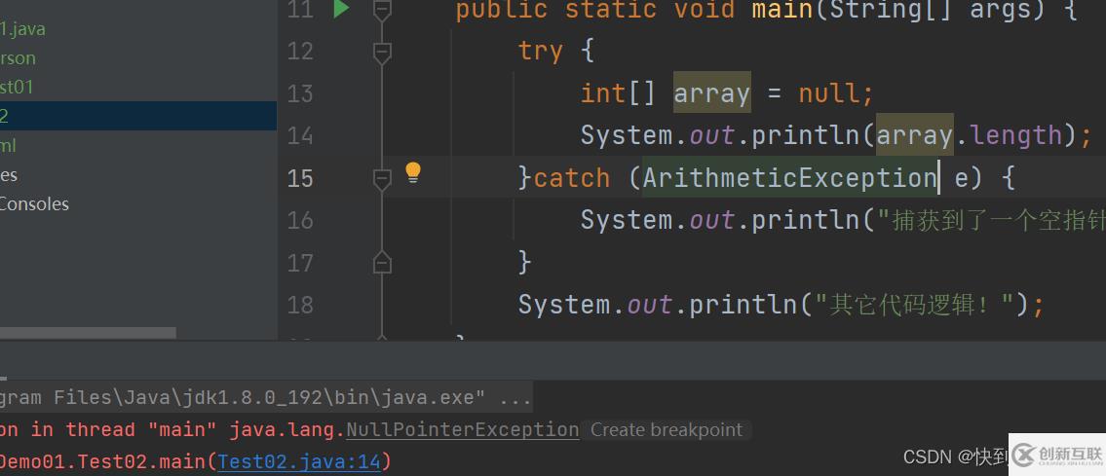Click 'length' in array.length on line 14
This screenshot has height=476, width=1106.
point(1017,135)
